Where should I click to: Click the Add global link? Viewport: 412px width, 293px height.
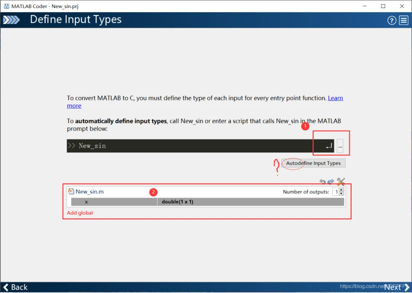click(80, 213)
